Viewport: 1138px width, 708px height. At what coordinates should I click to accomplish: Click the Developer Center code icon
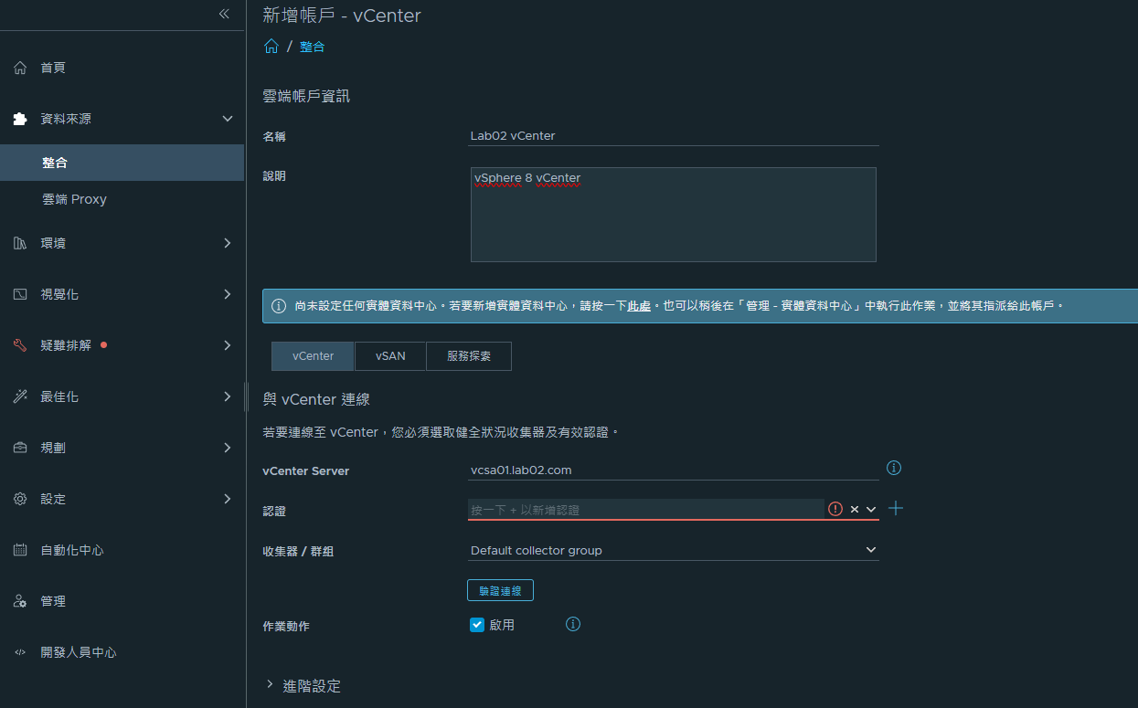pyautogui.click(x=20, y=652)
